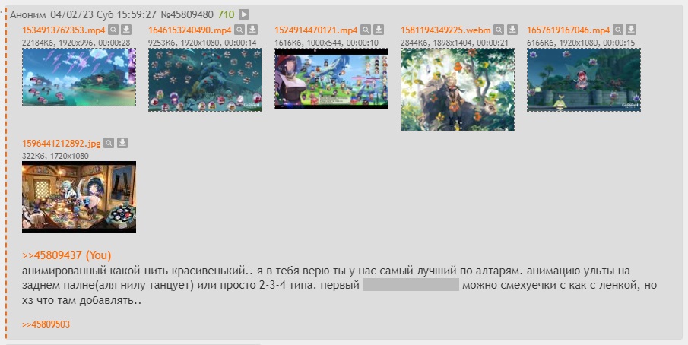Click search icon next to 1646153240490.mp4

[239, 30]
